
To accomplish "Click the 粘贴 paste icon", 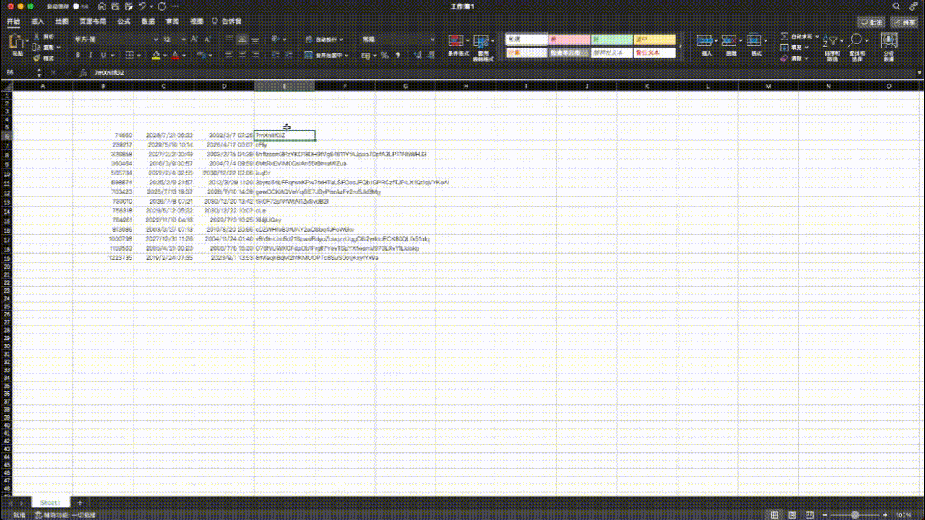I will point(17,43).
